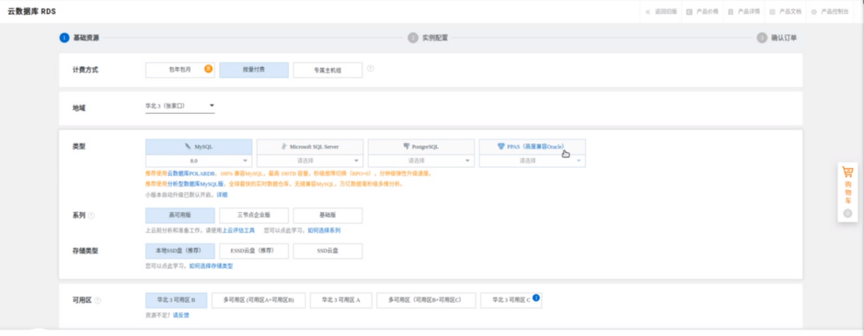Select Microsoft SQL Server database type

[x=310, y=146]
